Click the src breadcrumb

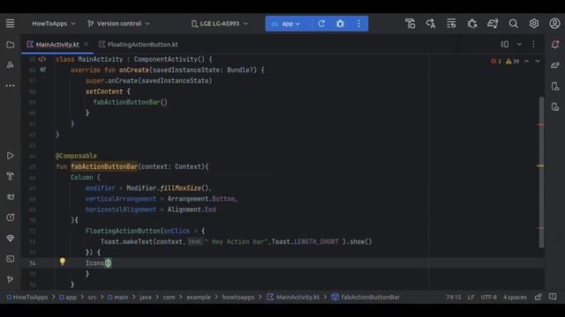(92, 298)
